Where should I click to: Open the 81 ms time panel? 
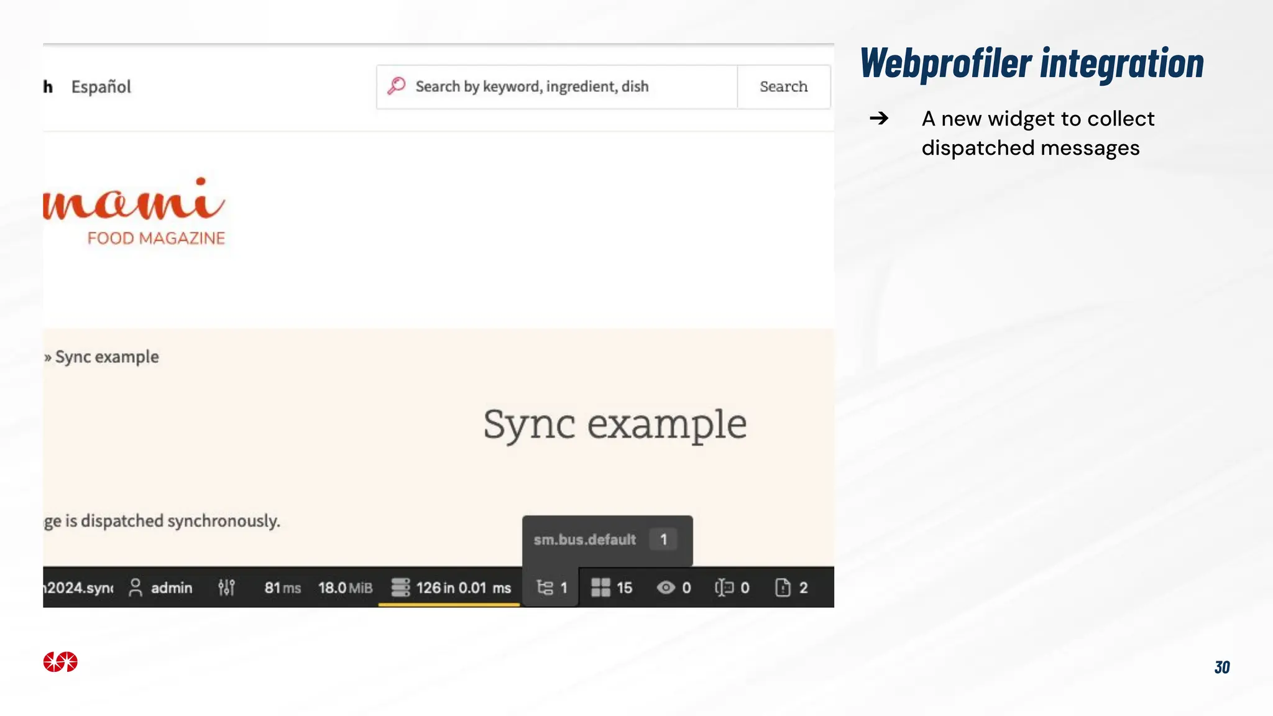pos(282,587)
